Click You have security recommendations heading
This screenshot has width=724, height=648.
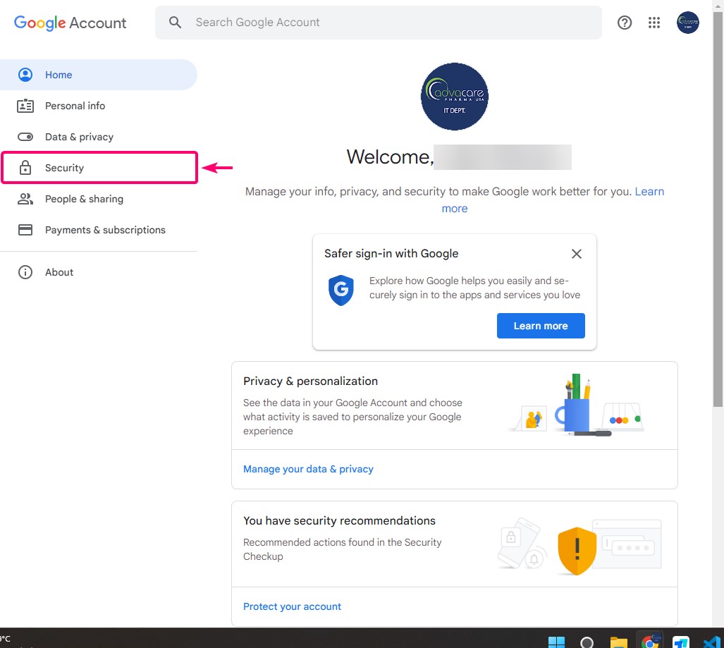[339, 520]
